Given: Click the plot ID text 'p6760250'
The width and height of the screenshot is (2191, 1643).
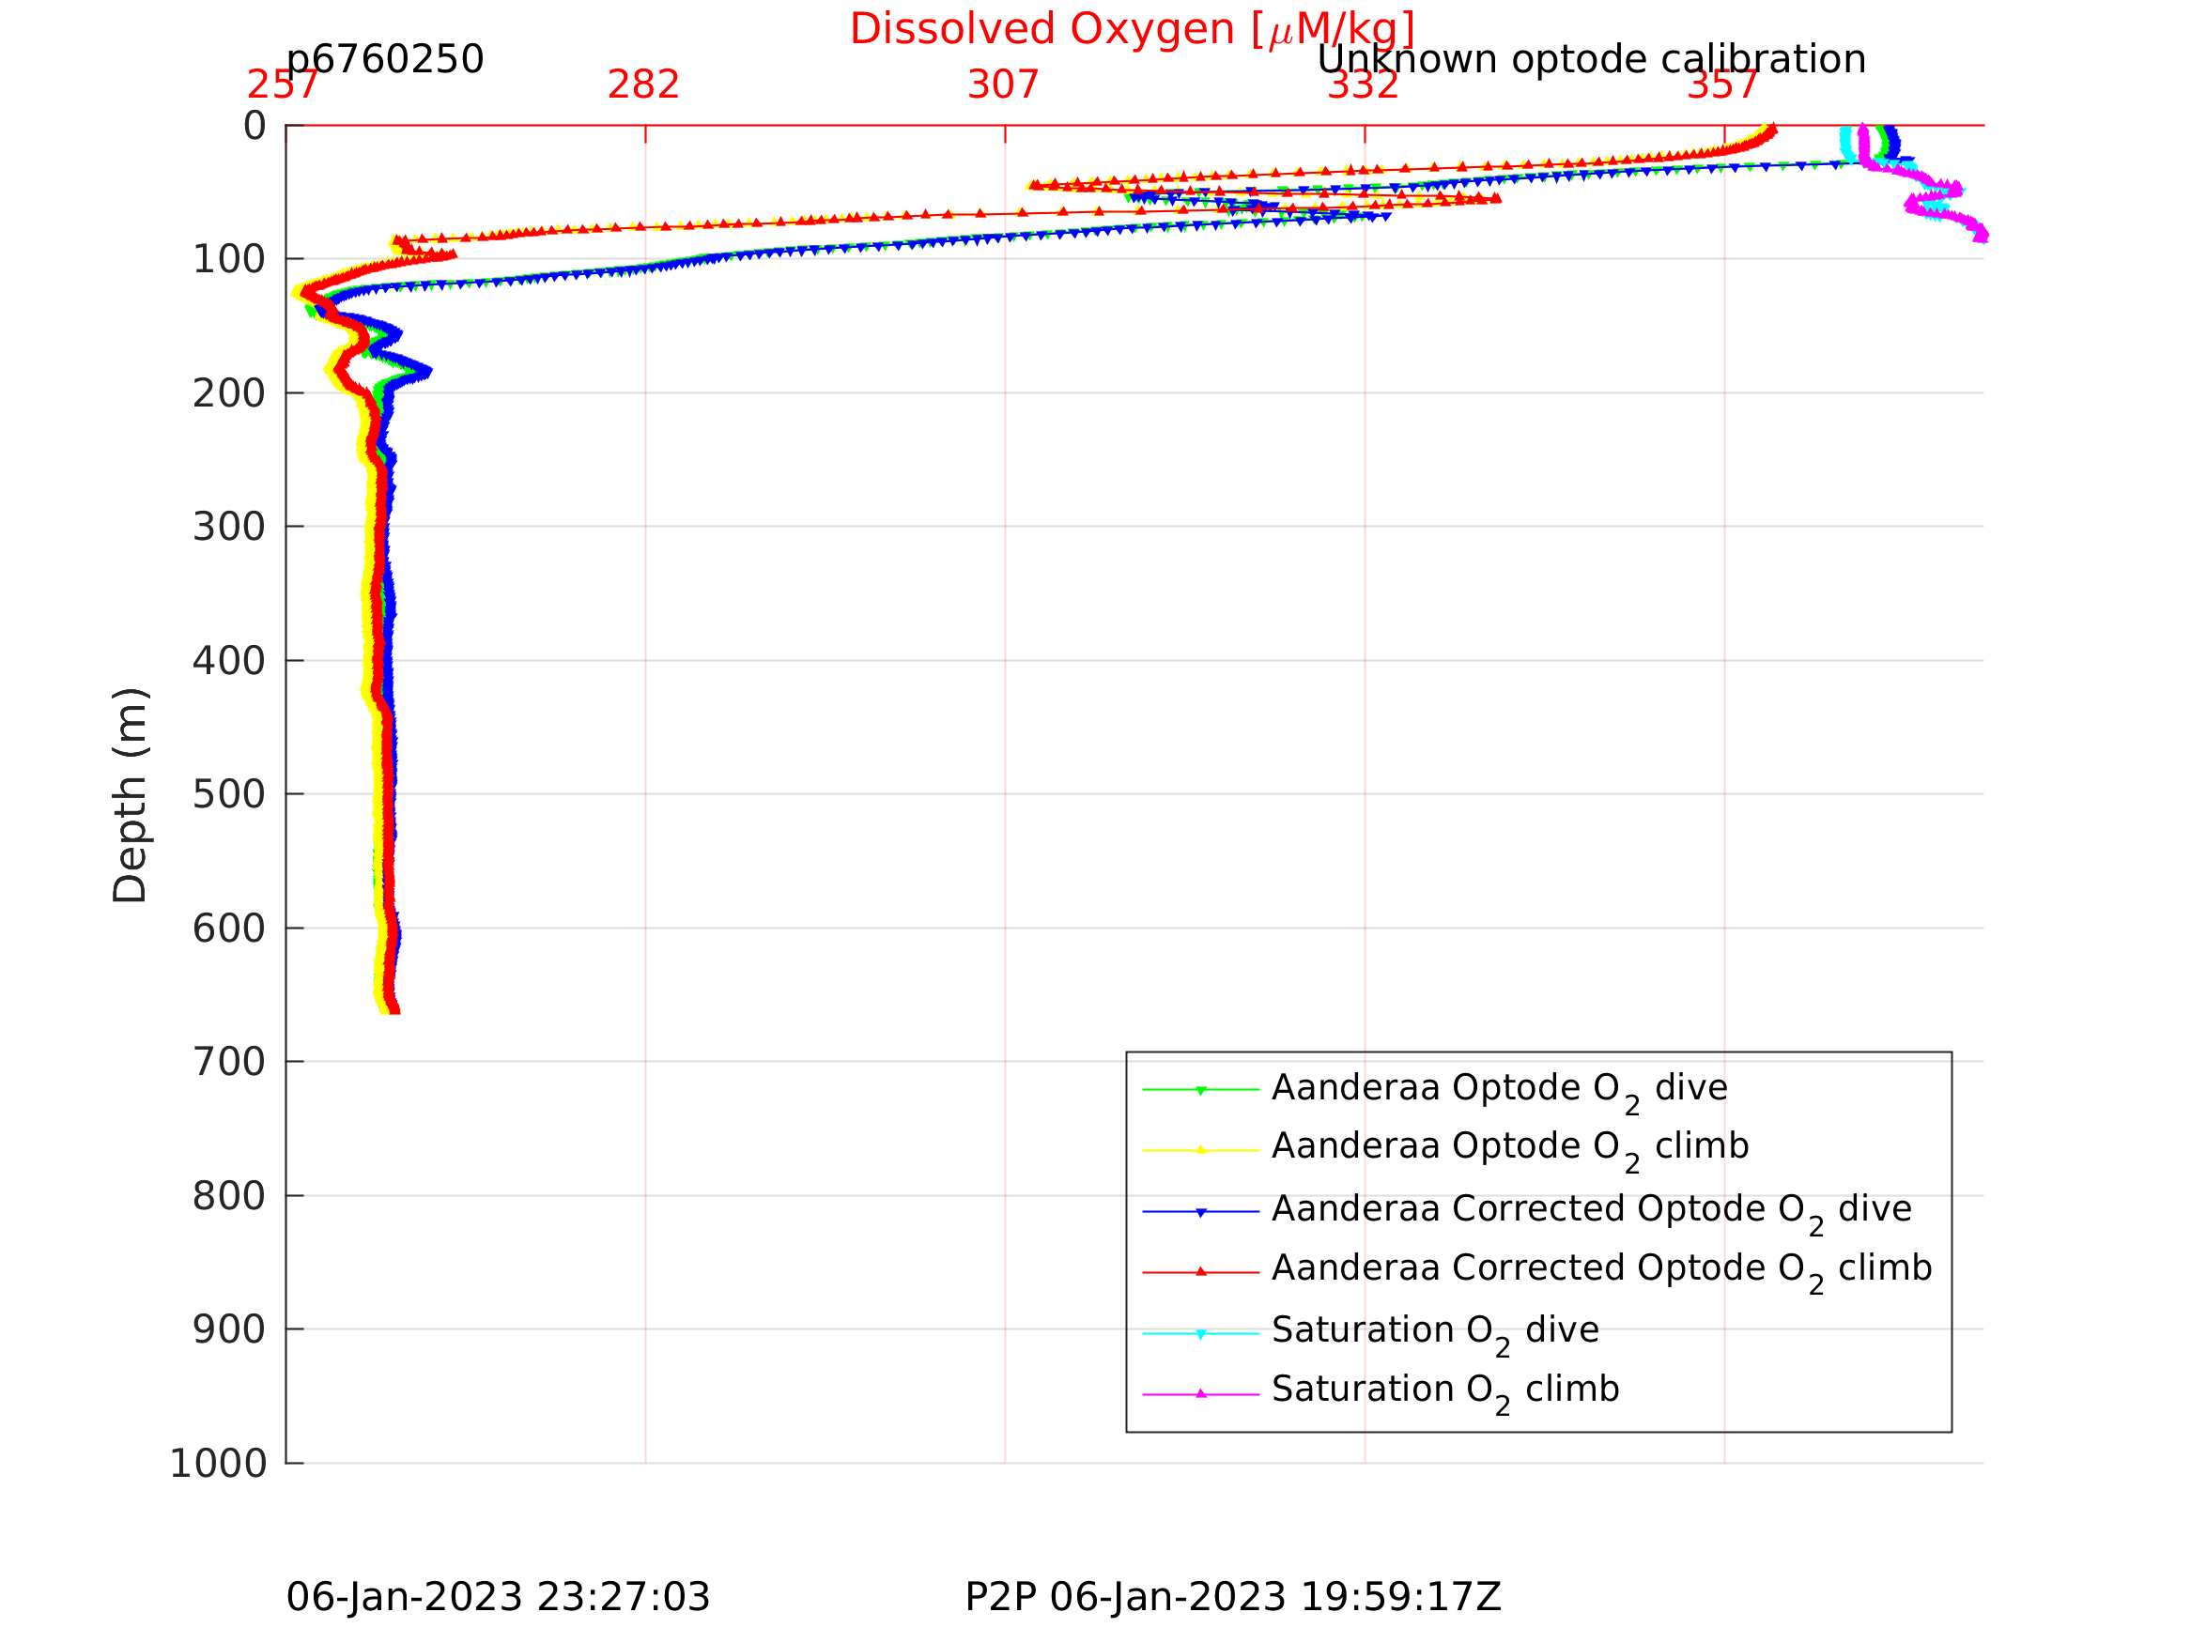Looking at the screenshot, I should click(385, 59).
